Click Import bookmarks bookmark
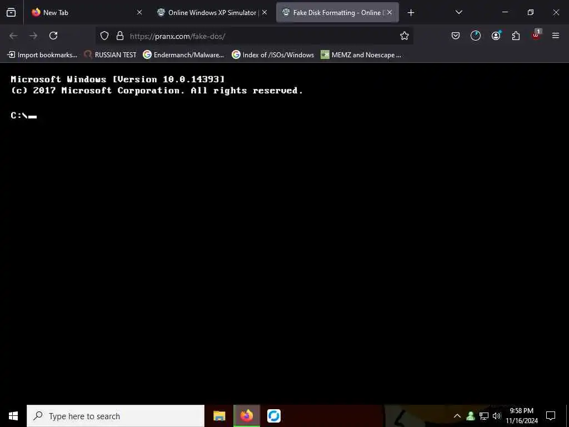This screenshot has width=569, height=427. tap(42, 55)
